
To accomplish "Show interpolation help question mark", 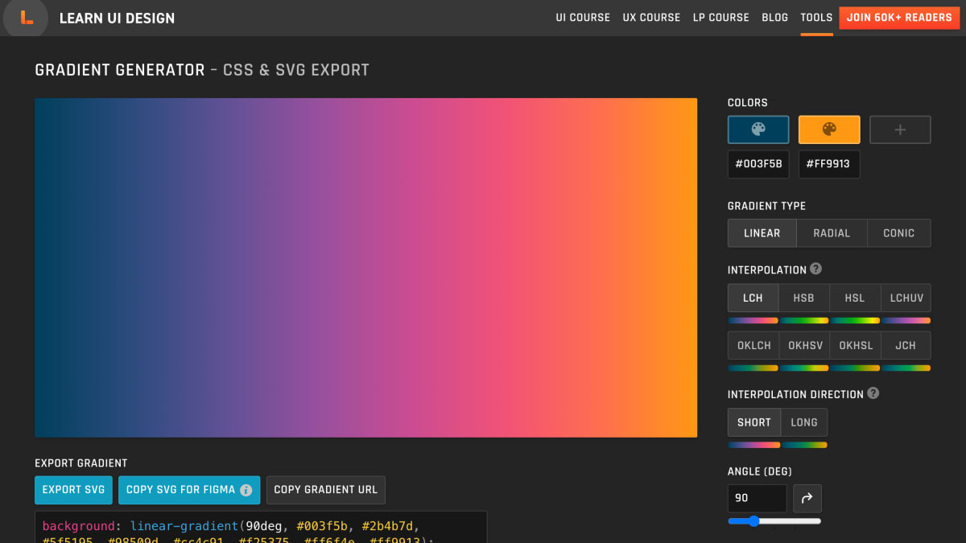I will point(816,269).
